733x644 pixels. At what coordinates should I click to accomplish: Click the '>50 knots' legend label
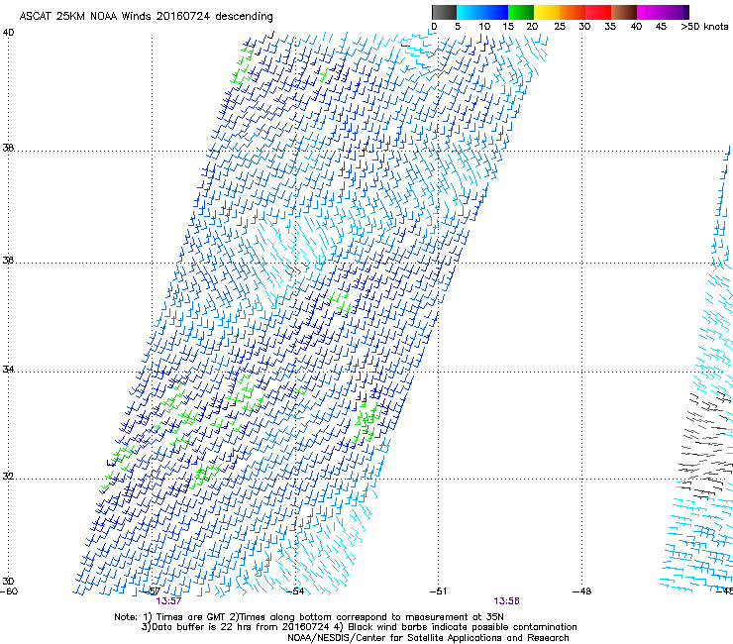704,27
